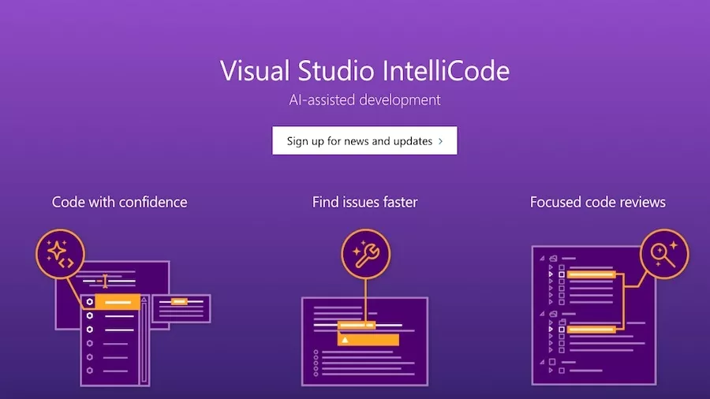The width and height of the screenshot is (710, 399).
Task: Click the warning triangle in Find issues illustration
Action: [x=345, y=340]
